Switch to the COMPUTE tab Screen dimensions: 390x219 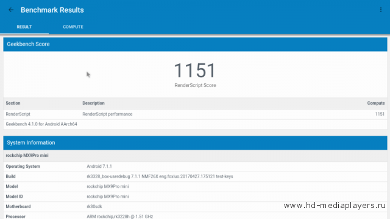[73, 27]
